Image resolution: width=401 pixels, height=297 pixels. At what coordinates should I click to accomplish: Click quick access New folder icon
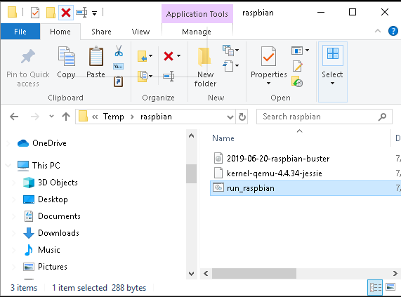click(x=51, y=13)
